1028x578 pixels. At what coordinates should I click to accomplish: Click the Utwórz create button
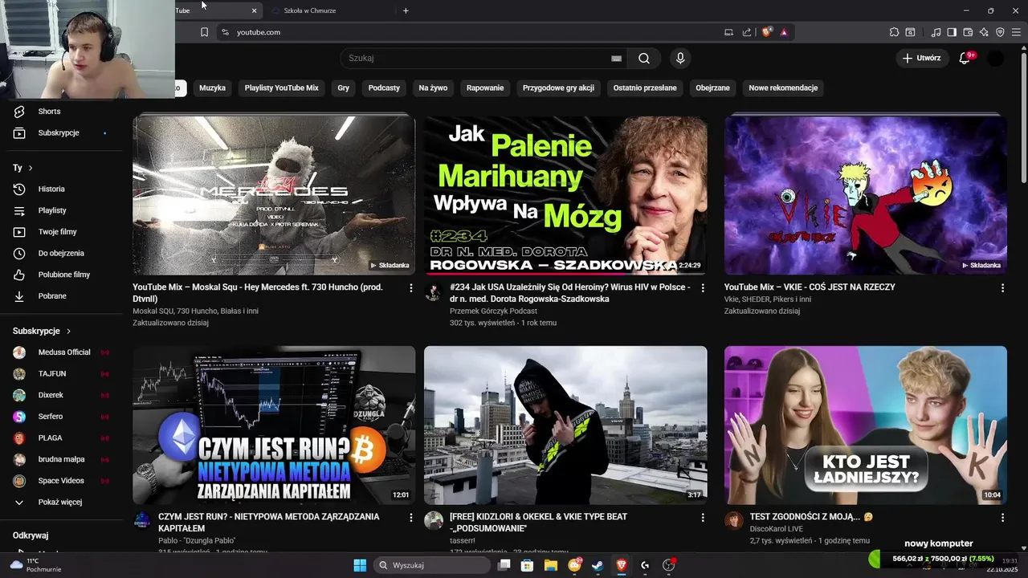(921, 58)
